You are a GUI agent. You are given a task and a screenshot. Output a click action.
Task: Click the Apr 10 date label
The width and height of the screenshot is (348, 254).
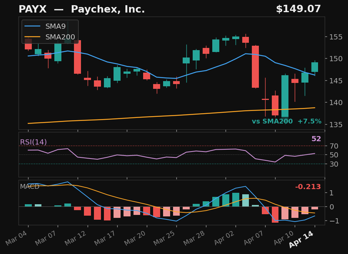point(284,238)
